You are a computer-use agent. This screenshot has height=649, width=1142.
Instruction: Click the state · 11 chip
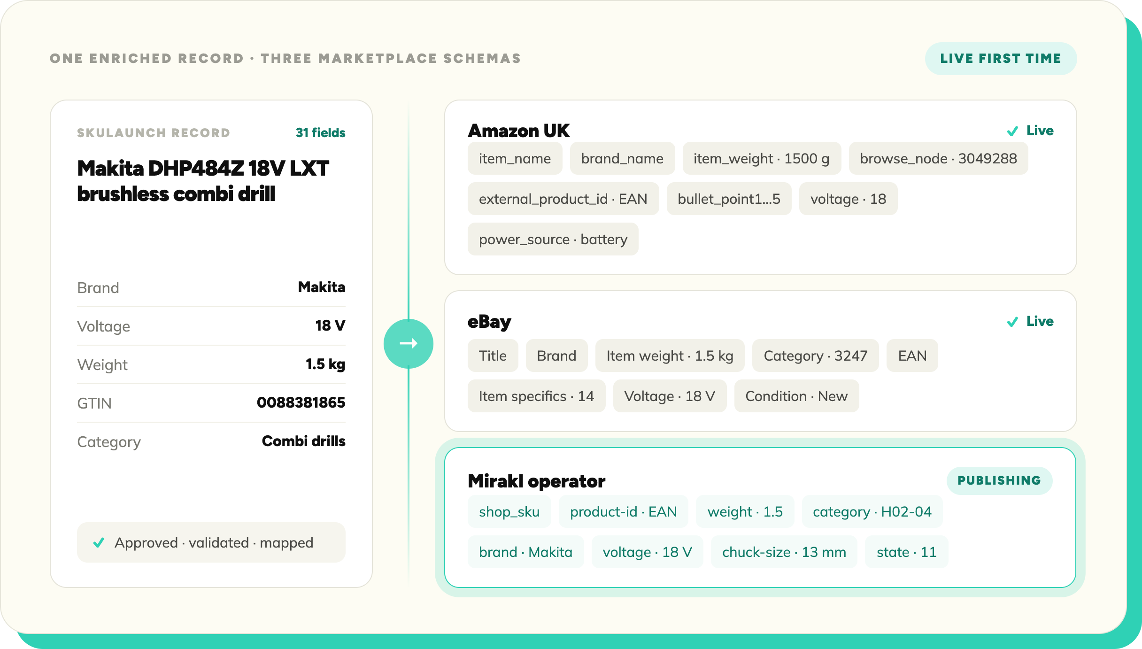click(906, 552)
